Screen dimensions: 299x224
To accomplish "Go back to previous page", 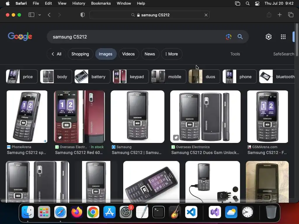I will tap(49, 15).
